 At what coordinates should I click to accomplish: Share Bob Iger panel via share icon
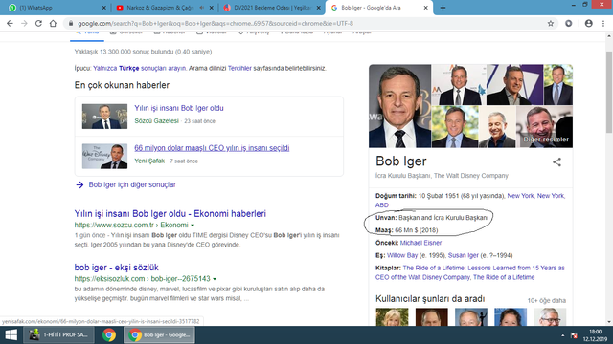(x=556, y=161)
